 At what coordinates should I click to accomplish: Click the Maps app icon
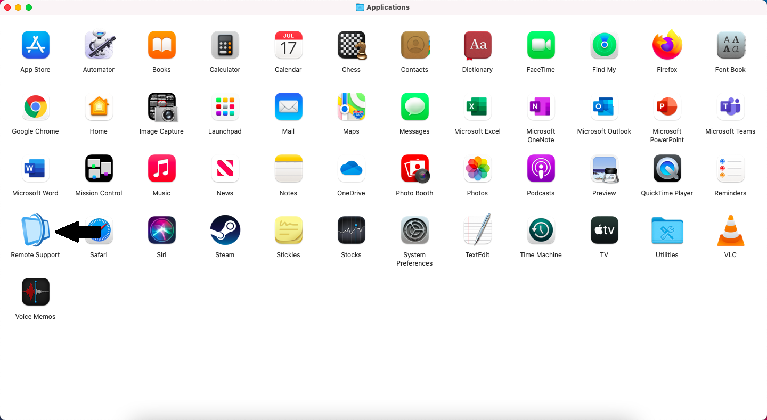pyautogui.click(x=352, y=106)
